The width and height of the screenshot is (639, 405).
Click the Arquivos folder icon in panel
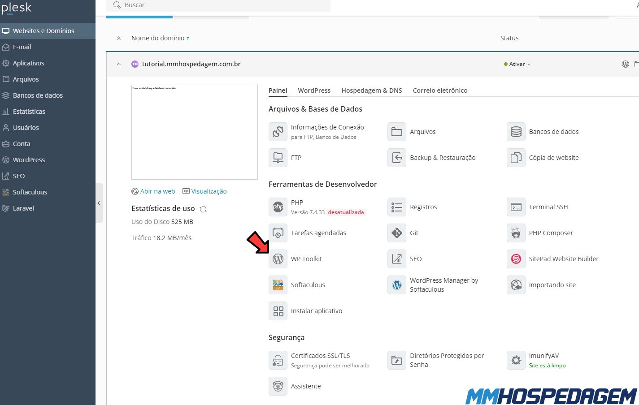[397, 132]
